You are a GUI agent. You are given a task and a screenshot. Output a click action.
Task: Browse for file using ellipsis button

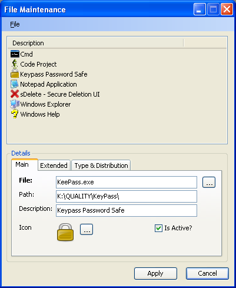[x=209, y=182]
